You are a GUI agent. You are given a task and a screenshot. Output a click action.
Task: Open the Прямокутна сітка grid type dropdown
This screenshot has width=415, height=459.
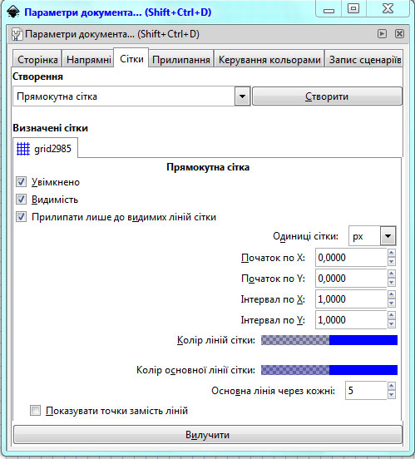[x=131, y=96]
